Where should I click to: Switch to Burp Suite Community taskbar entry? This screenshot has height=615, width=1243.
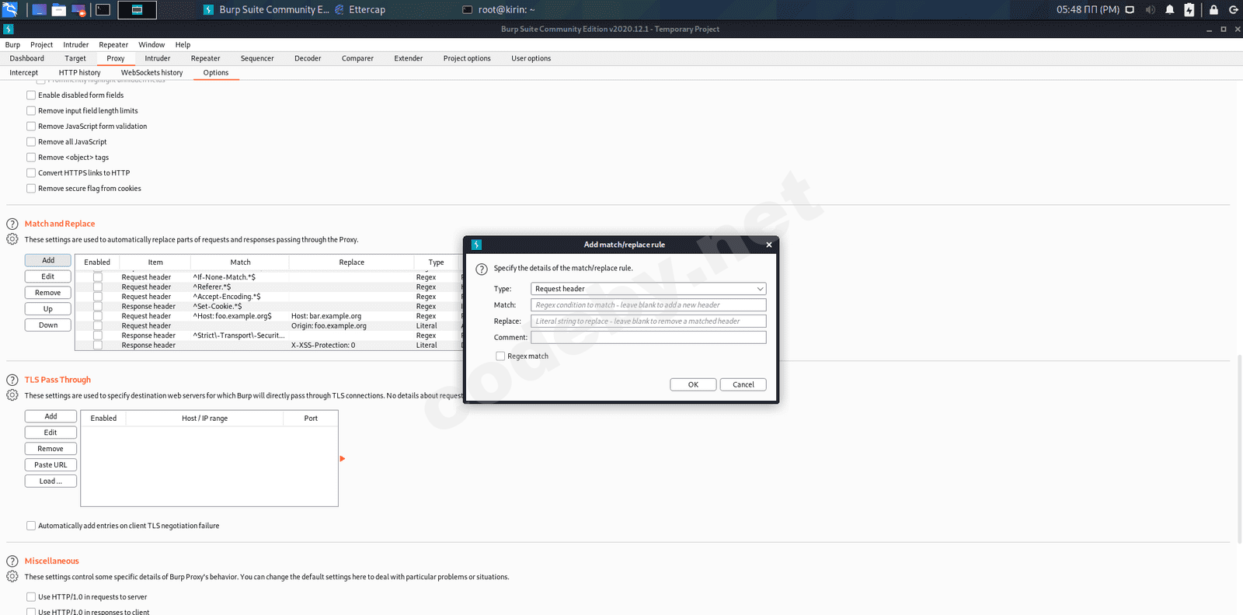point(266,9)
